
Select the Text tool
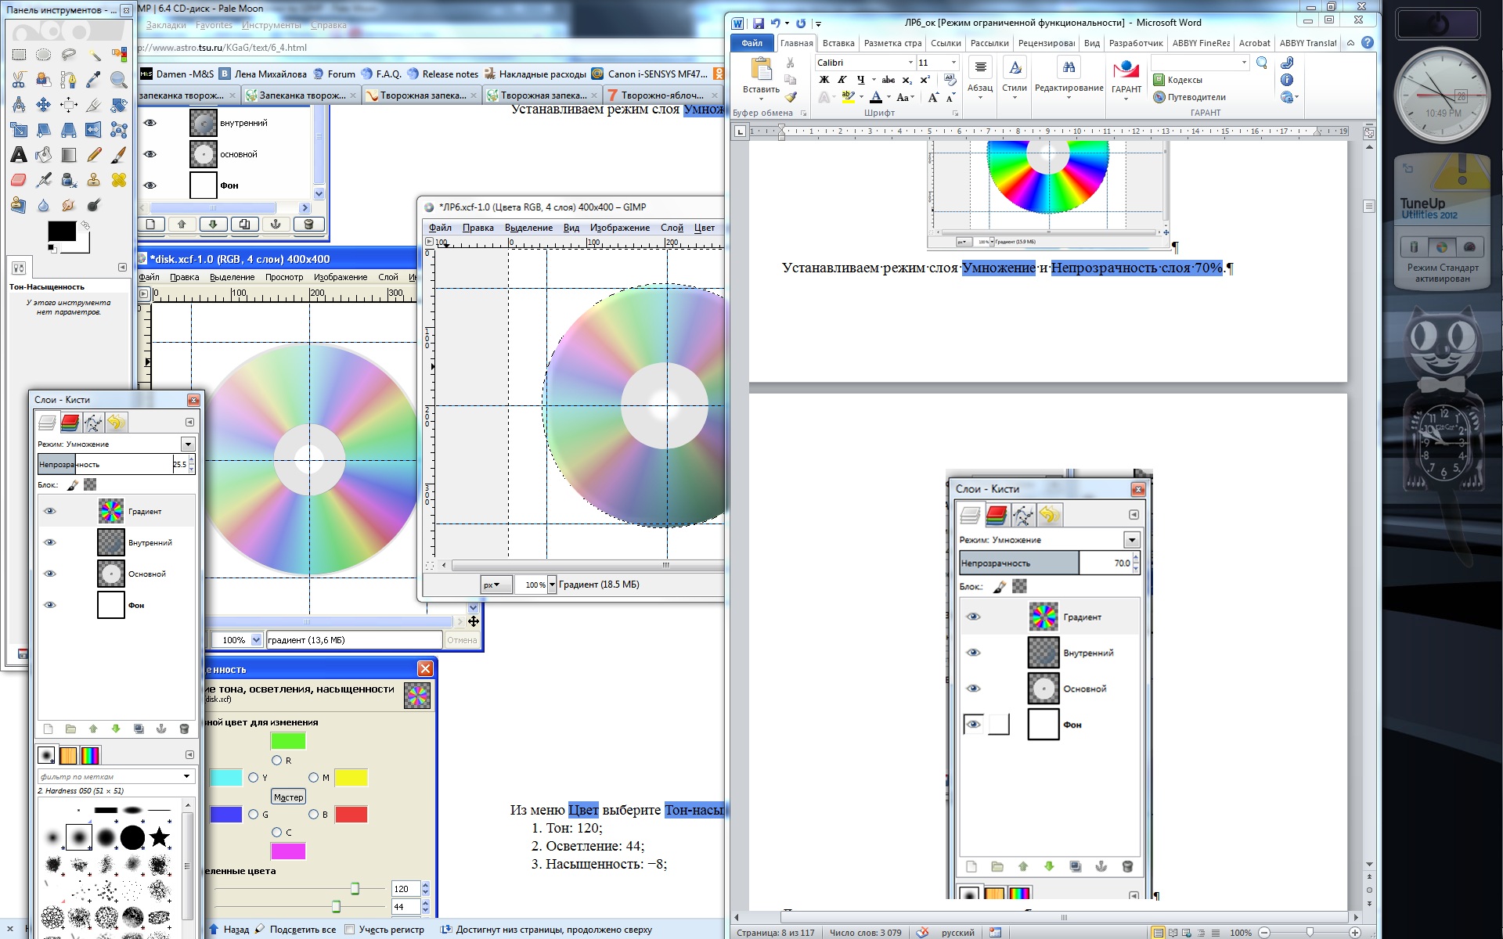click(19, 155)
